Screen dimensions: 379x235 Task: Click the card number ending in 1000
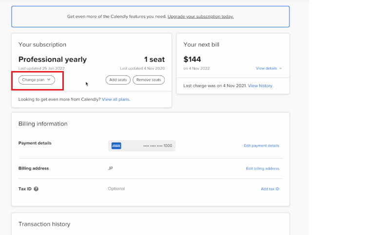click(x=158, y=145)
